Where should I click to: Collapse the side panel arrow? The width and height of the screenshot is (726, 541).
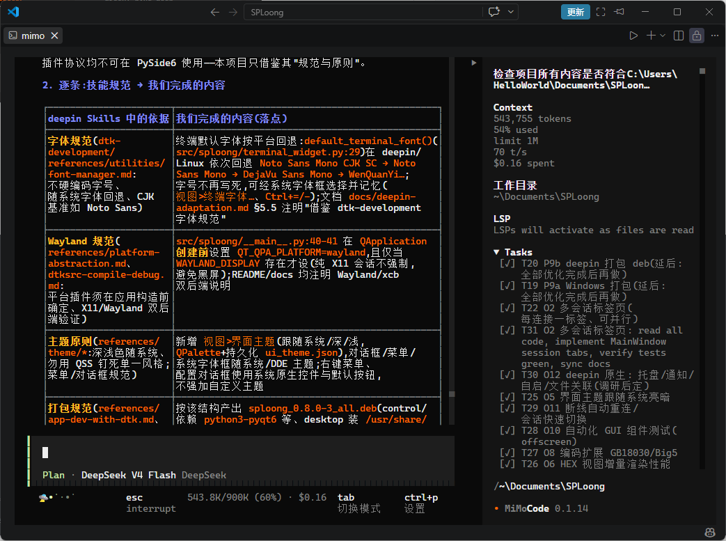[x=473, y=63]
